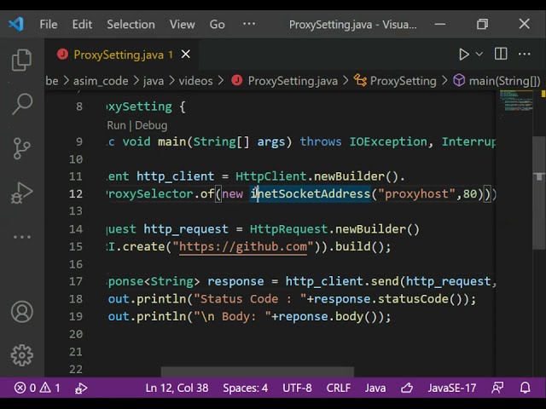Image resolution: width=546 pixels, height=409 pixels.
Task: Click the videos breadcrumb folder
Action: click(195, 81)
